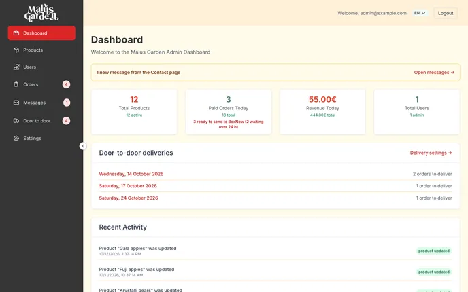Click the Saturday, 24 October 2026 delivery date

pos(129,198)
